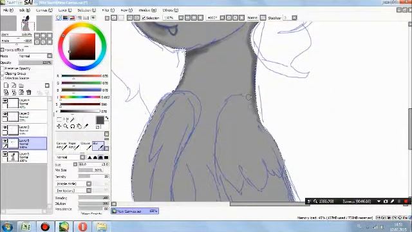Flip the canvas view horizontally
412x232 pixels.
[x=263, y=18]
